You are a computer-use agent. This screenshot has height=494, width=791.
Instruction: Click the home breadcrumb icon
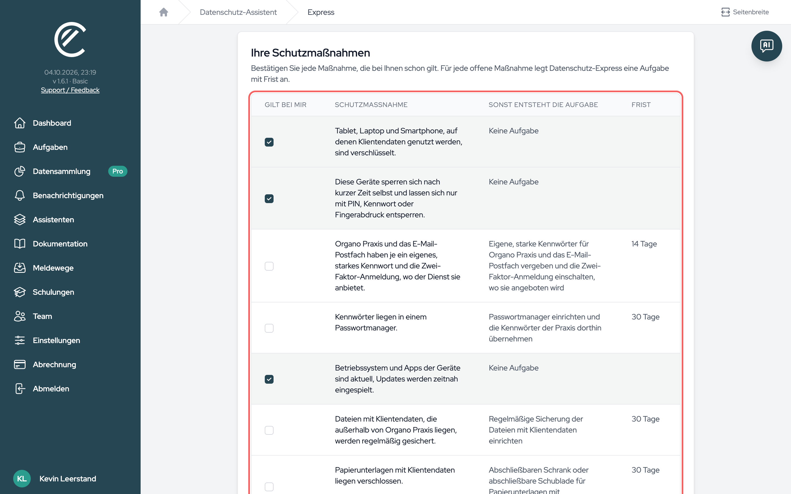point(163,12)
